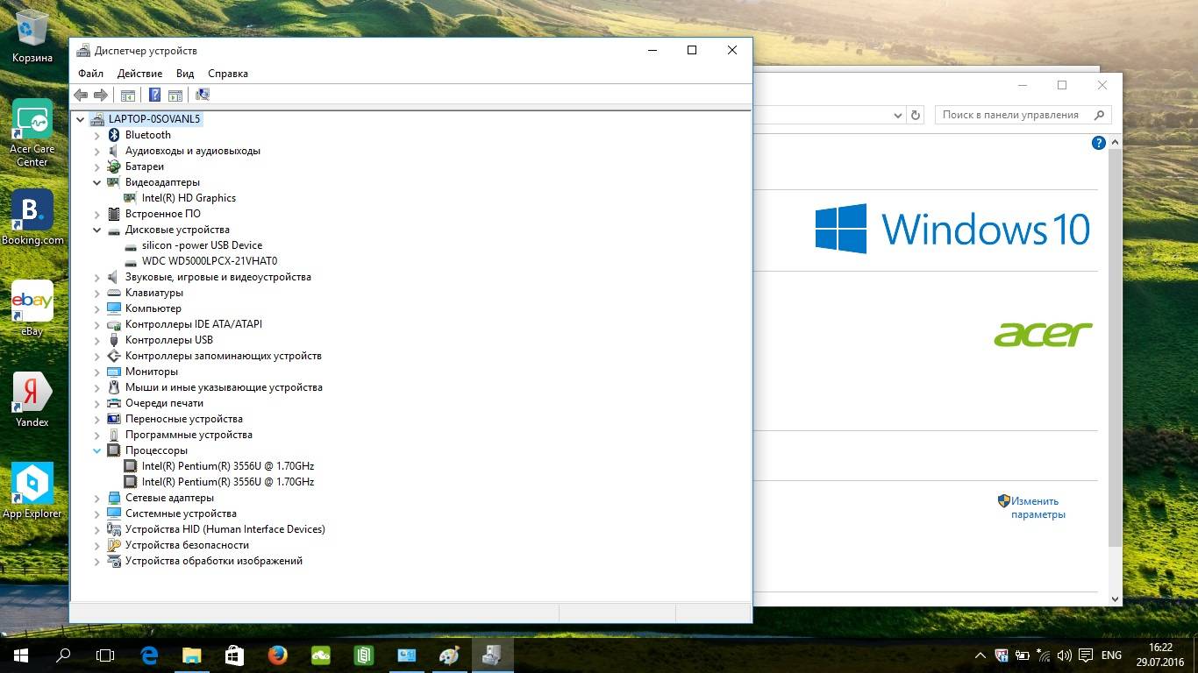Screen dimensions: 1198x673
Task: Click the show/hide console tree toolbar icon
Action: pyautogui.click(x=128, y=95)
